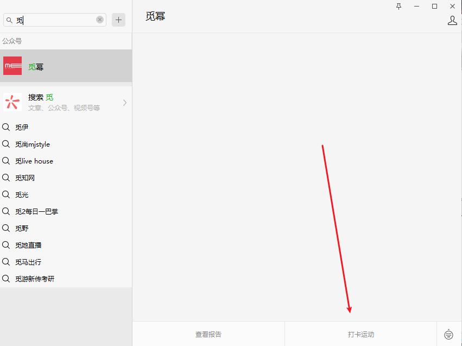Open account profile icon at top right
Image resolution: width=462 pixels, height=346 pixels.
click(452, 20)
